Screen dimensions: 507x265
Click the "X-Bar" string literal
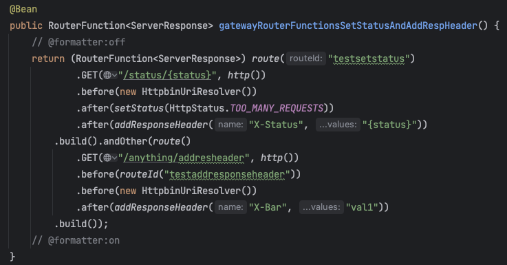tap(268, 207)
